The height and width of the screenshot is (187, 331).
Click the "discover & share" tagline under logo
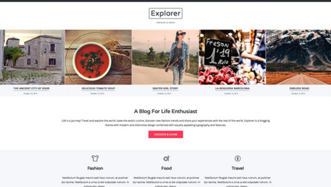click(x=165, y=23)
